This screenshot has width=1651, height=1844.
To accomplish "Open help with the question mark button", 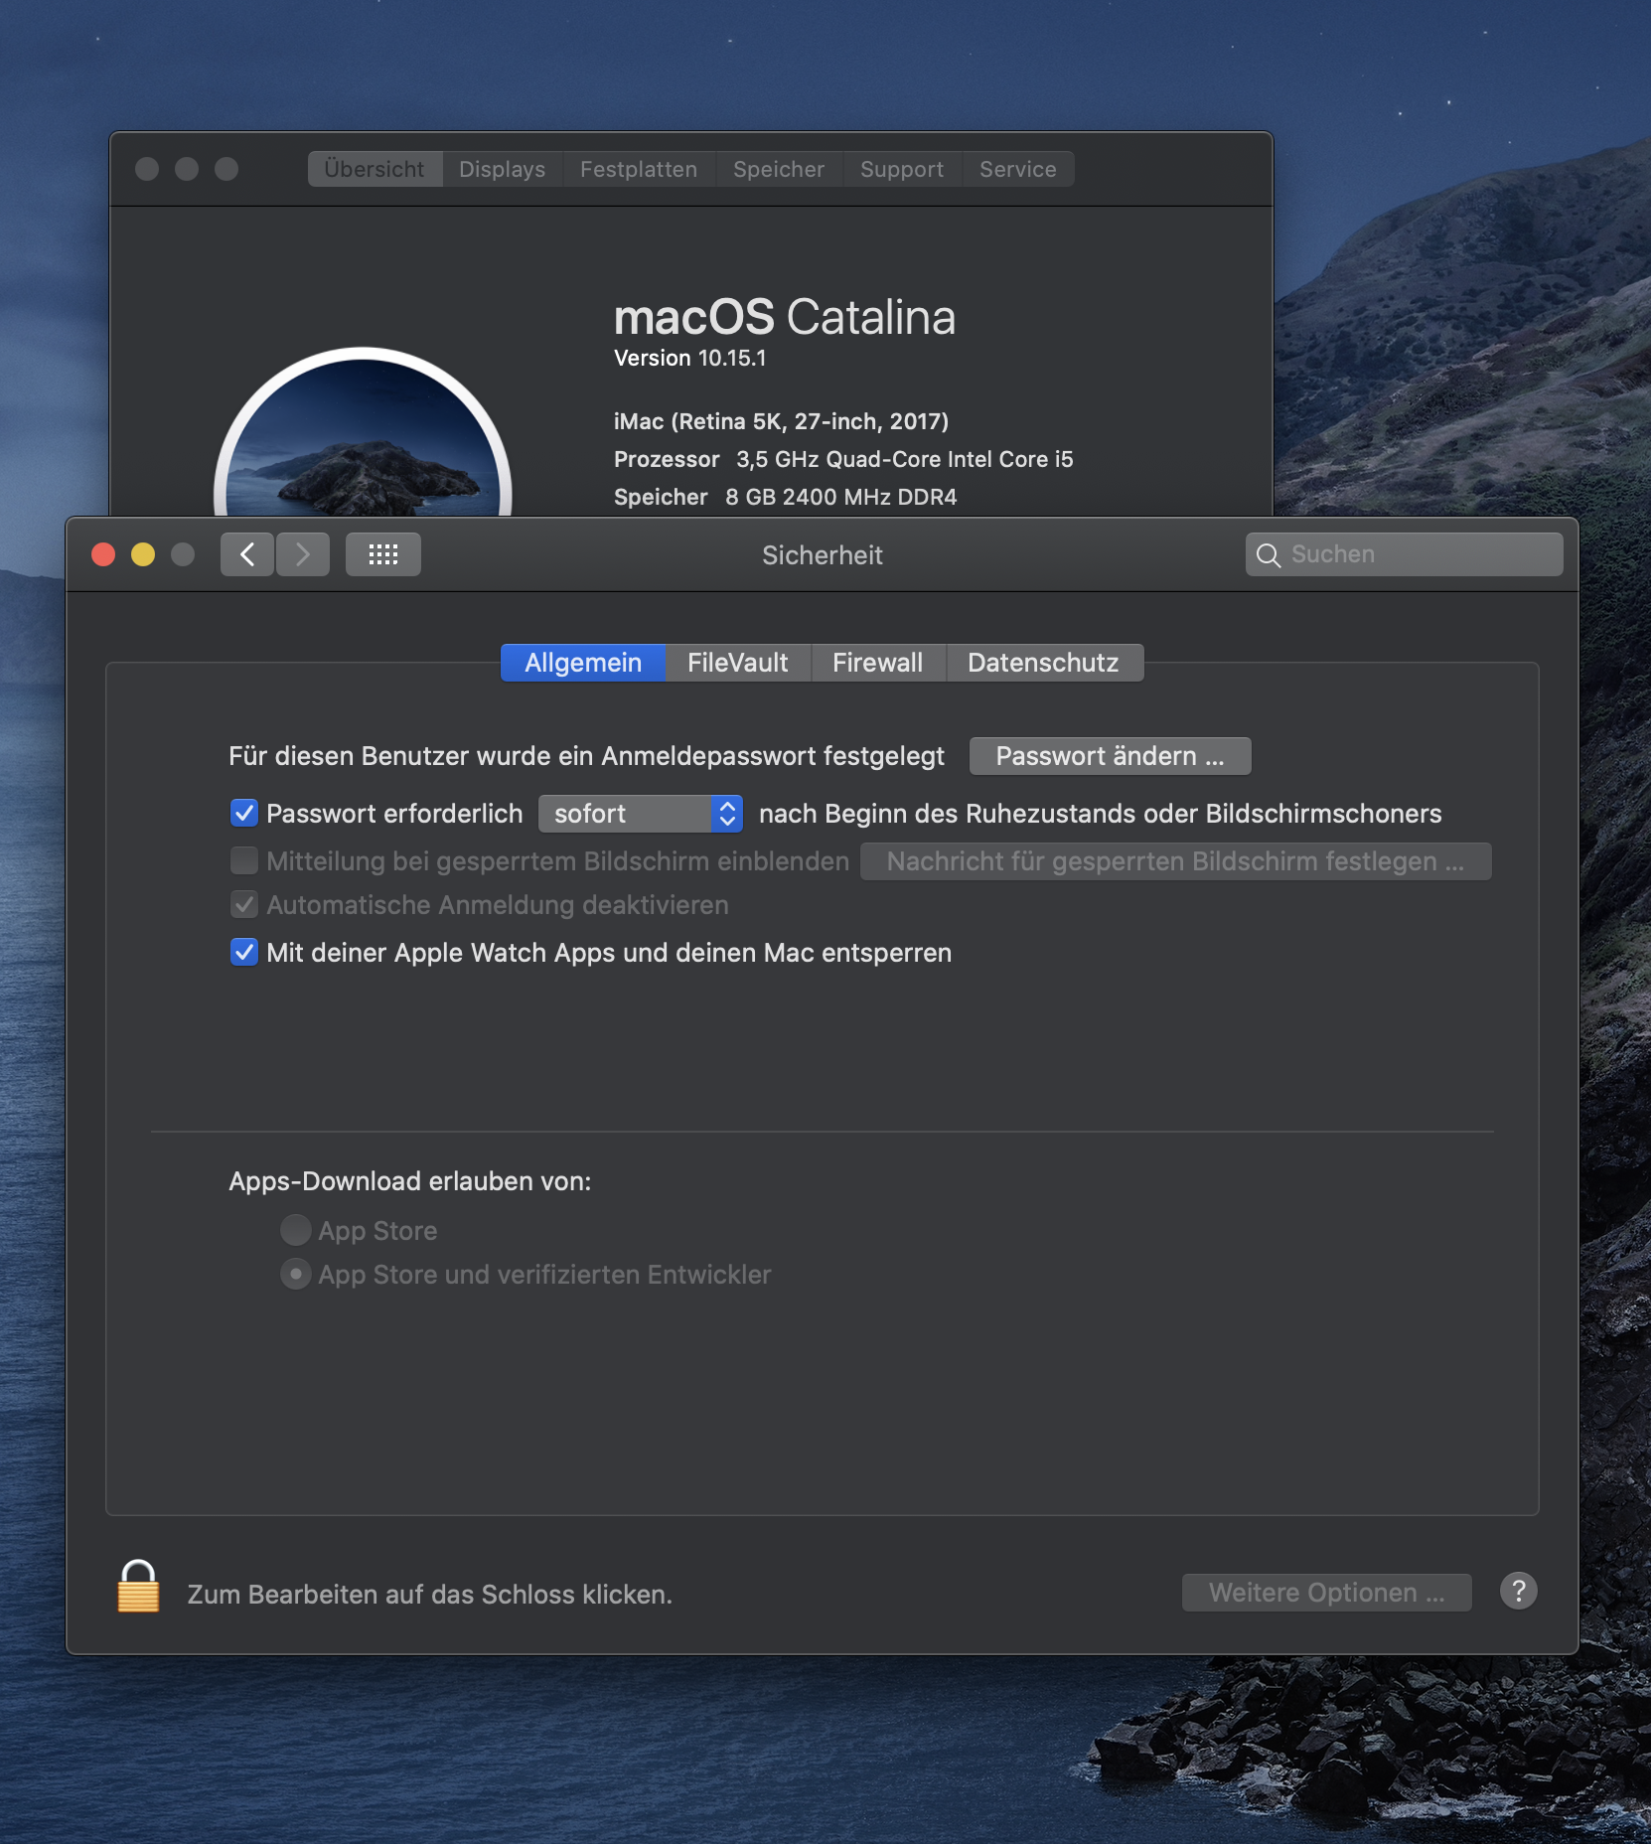I will pyautogui.click(x=1518, y=1591).
